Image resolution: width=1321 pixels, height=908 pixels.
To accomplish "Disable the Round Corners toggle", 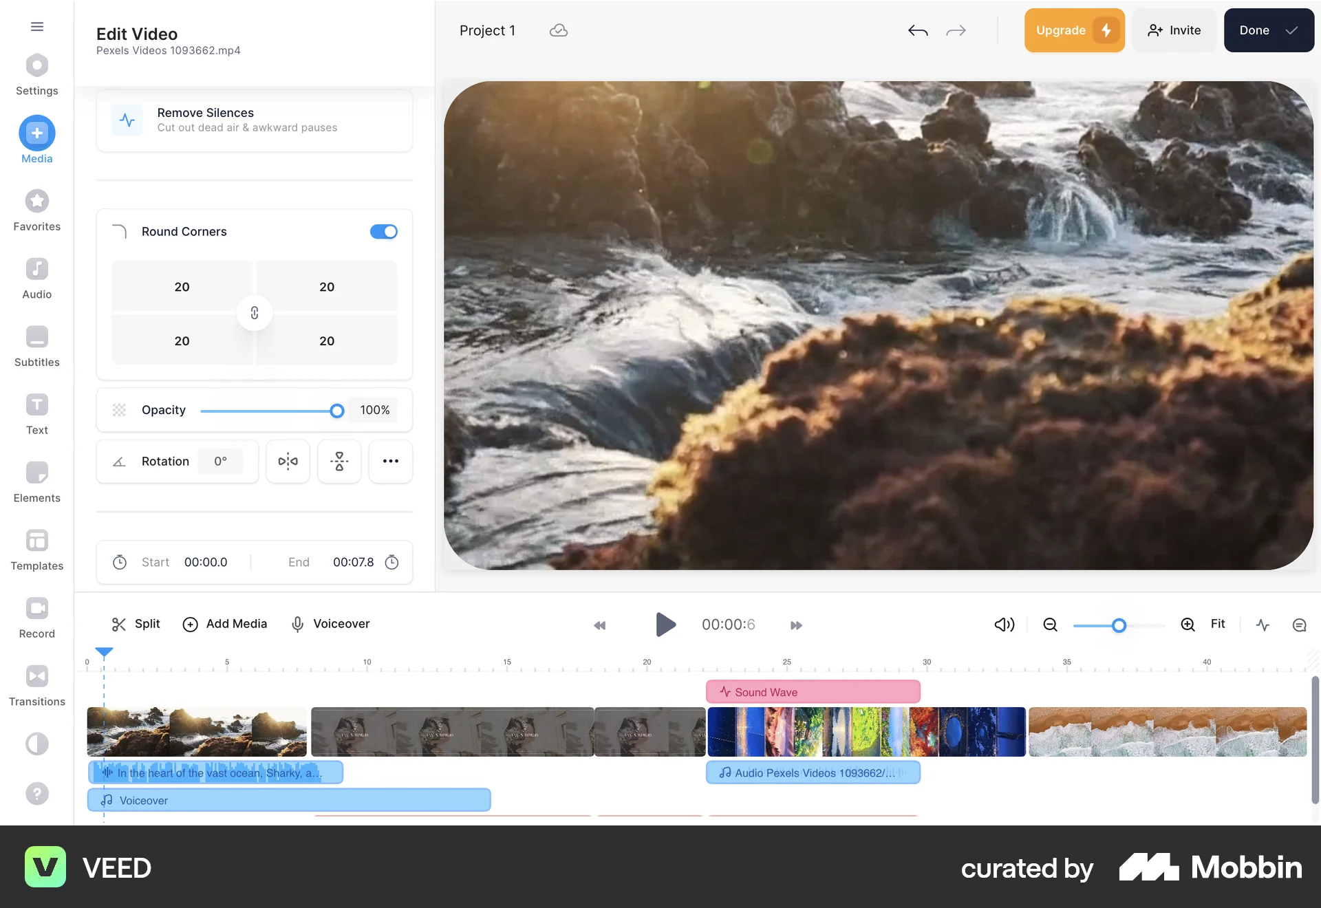I will pos(383,232).
